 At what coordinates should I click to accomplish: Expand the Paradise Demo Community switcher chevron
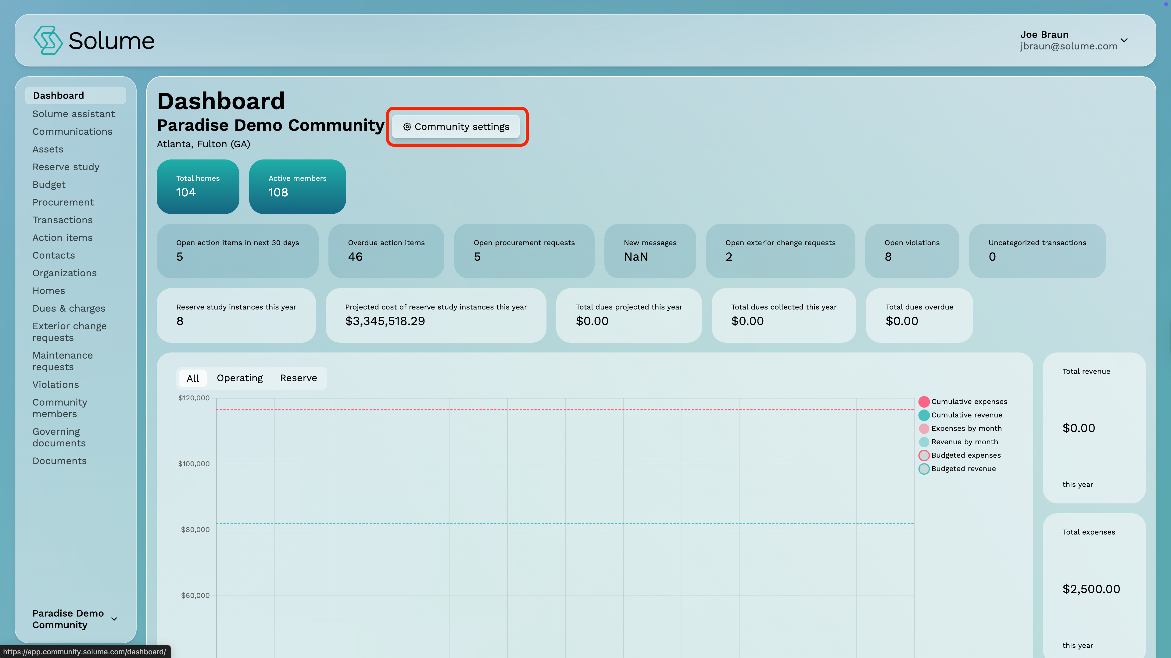(x=114, y=619)
